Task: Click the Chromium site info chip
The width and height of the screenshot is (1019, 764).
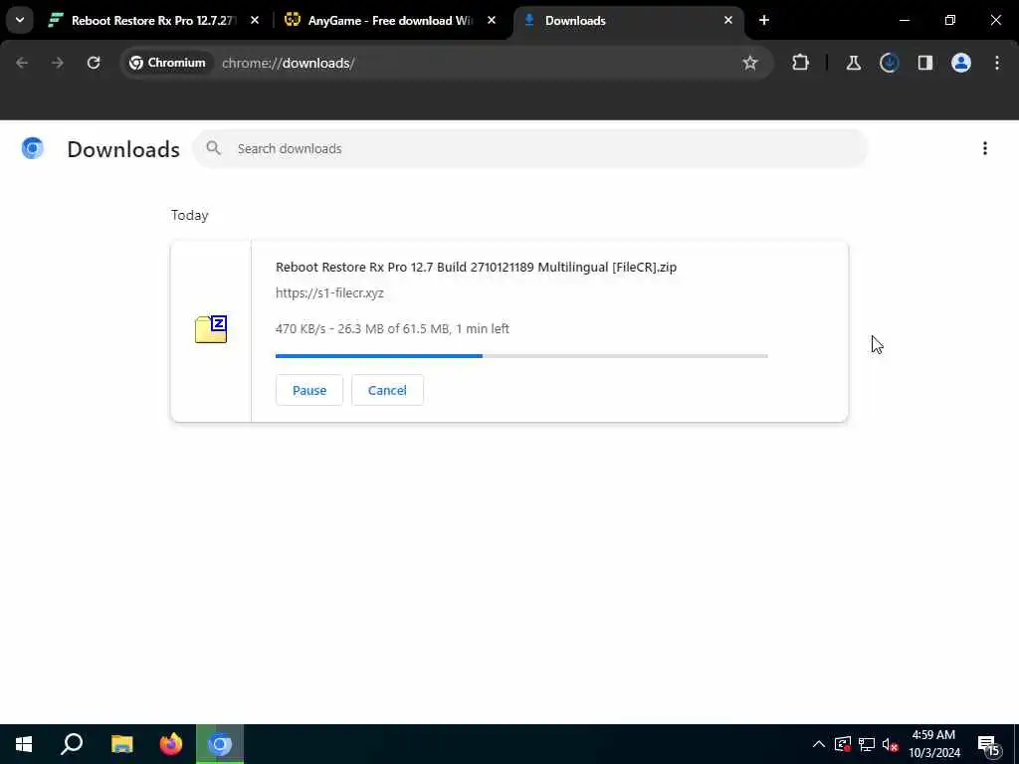Action: (x=167, y=63)
